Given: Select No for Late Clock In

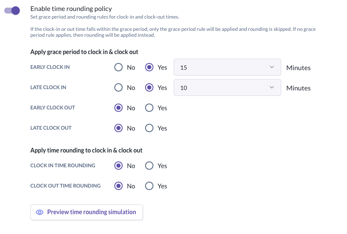Looking at the screenshot, I should (118, 88).
